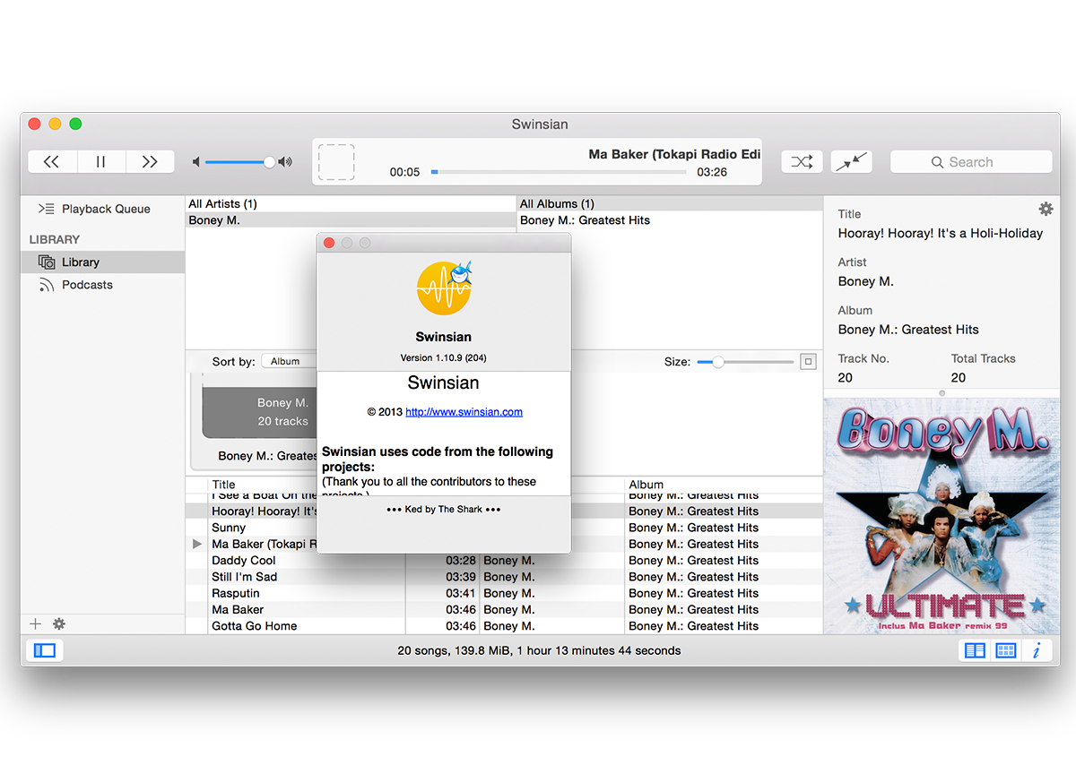Click the Podcasts RSS icon
This screenshot has height=782, width=1076.
point(47,285)
